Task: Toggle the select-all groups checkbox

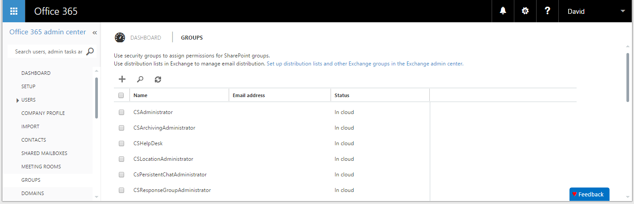Action: tap(121, 95)
